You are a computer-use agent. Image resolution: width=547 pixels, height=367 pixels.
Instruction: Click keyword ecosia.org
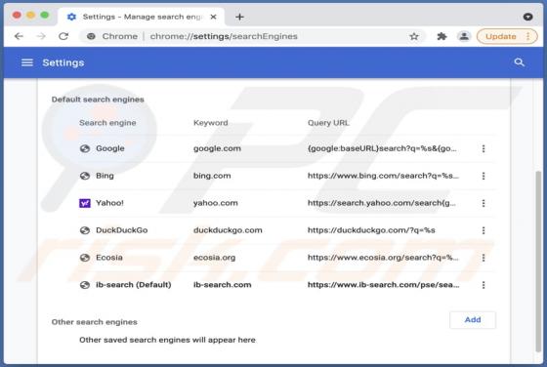[214, 258]
